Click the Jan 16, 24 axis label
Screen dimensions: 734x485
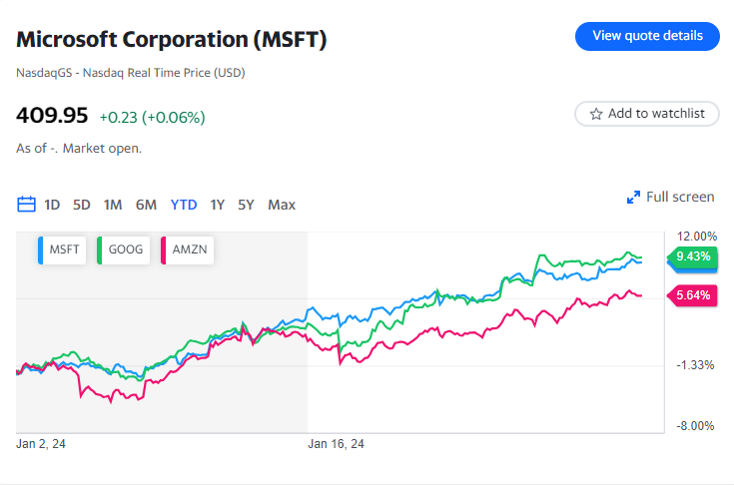336,444
